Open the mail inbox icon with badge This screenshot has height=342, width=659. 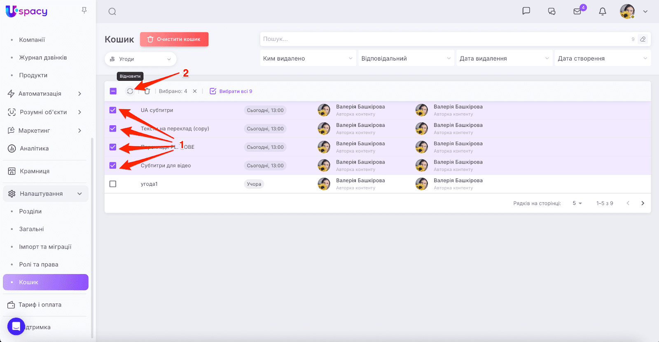click(577, 12)
